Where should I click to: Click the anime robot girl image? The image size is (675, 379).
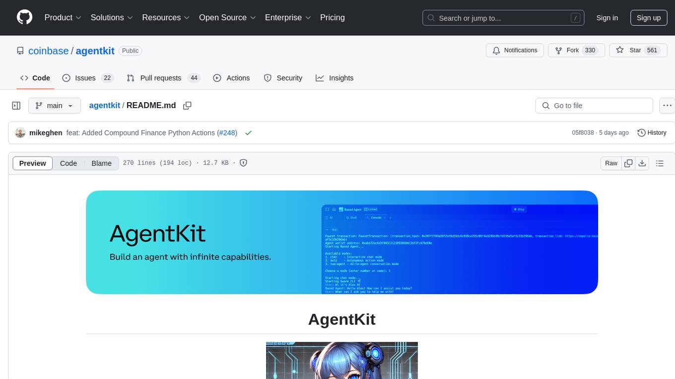pyautogui.click(x=342, y=361)
